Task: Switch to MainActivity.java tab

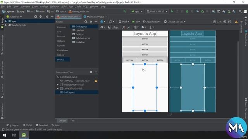Action: click(95, 17)
